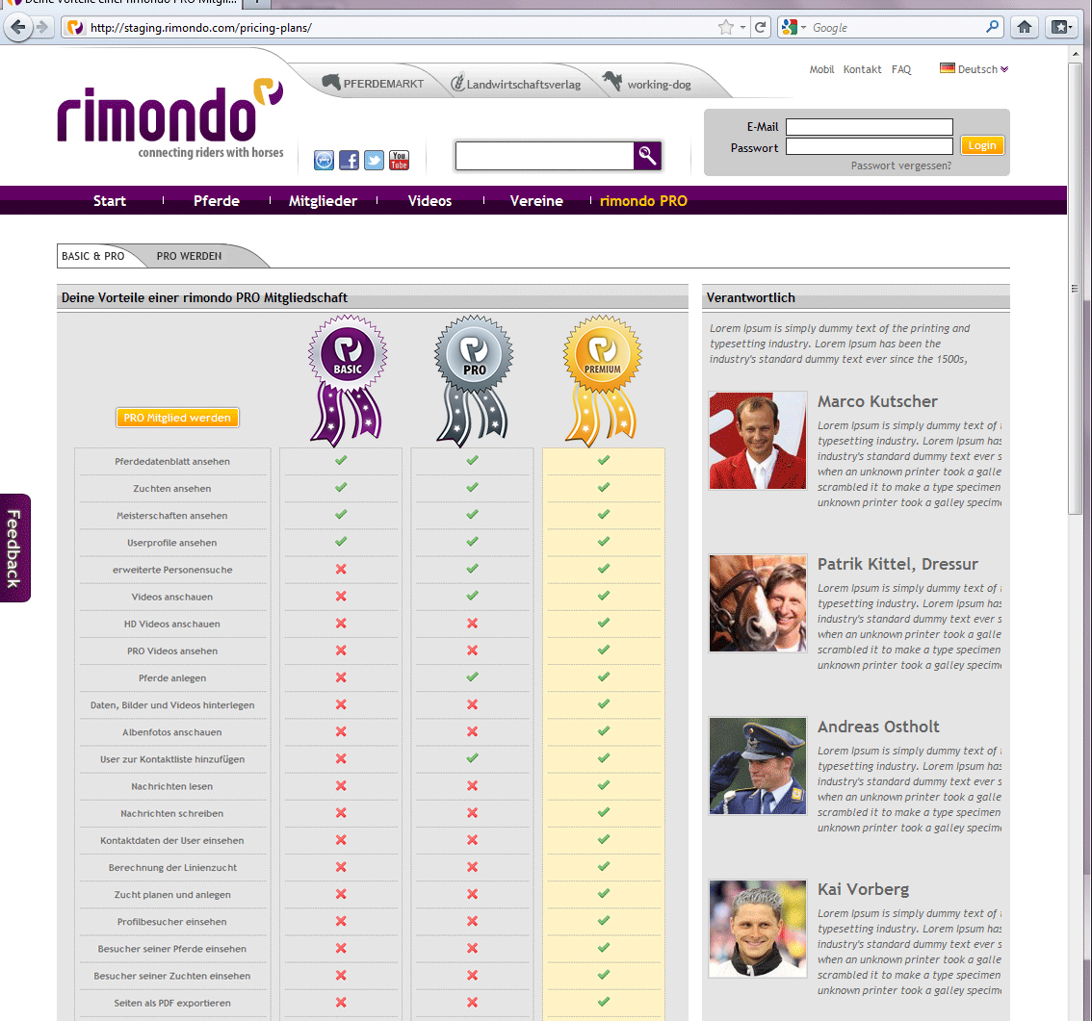
Task: Open the App Store icon link
Action: pos(324,160)
